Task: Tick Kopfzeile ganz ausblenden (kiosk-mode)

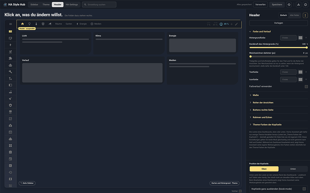Action: click(304, 189)
